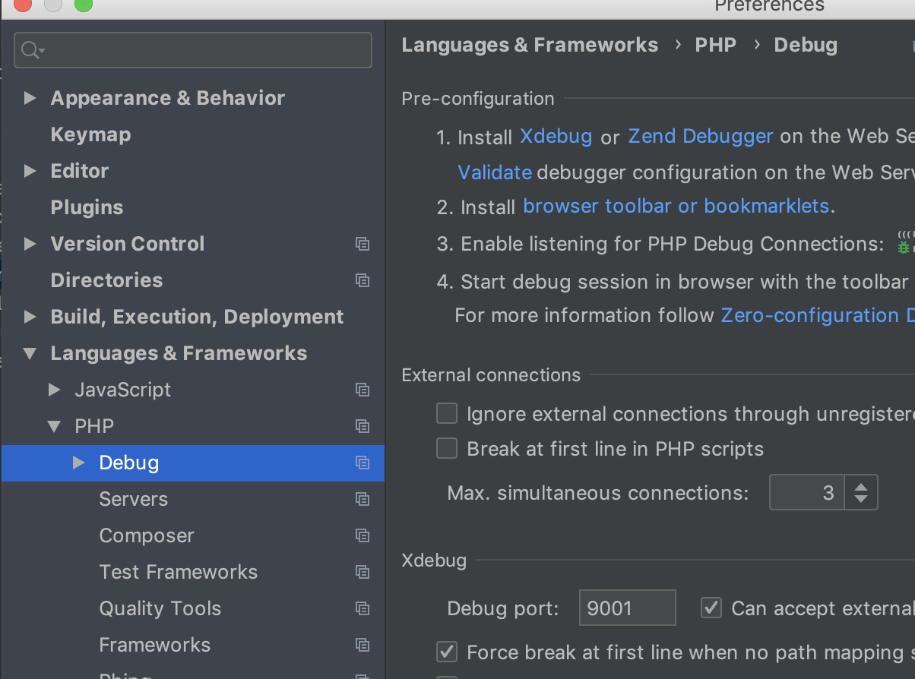The width and height of the screenshot is (915, 679).
Task: Enable Break at first line in PHP scripts
Action: click(447, 448)
